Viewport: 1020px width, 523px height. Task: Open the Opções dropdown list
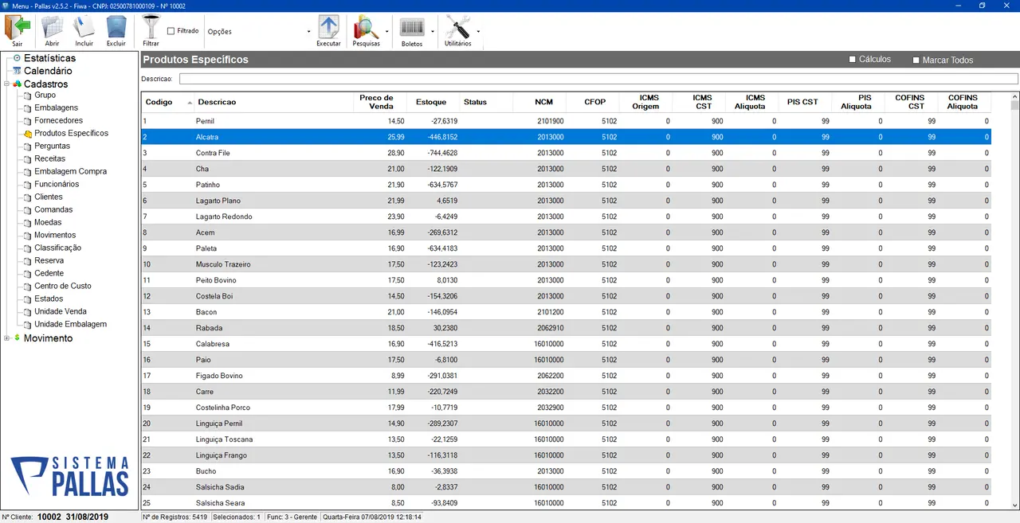coord(309,32)
